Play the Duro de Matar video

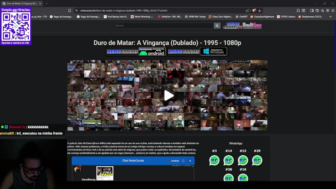tap(169, 96)
